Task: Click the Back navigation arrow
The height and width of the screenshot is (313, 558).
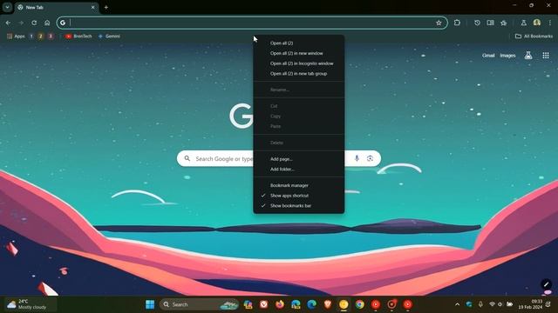Action: tap(8, 23)
